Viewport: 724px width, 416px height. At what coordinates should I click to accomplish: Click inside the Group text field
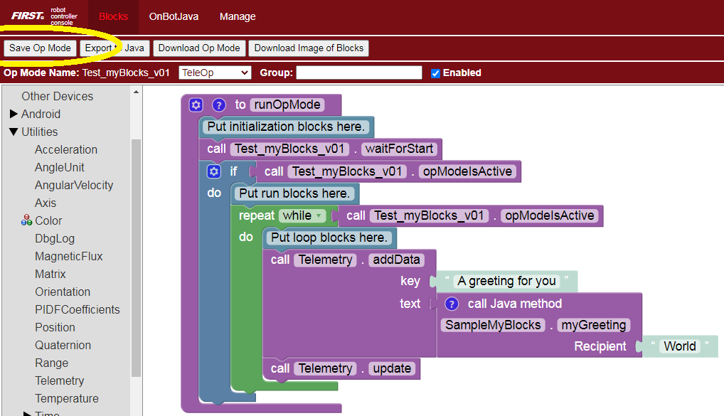358,72
